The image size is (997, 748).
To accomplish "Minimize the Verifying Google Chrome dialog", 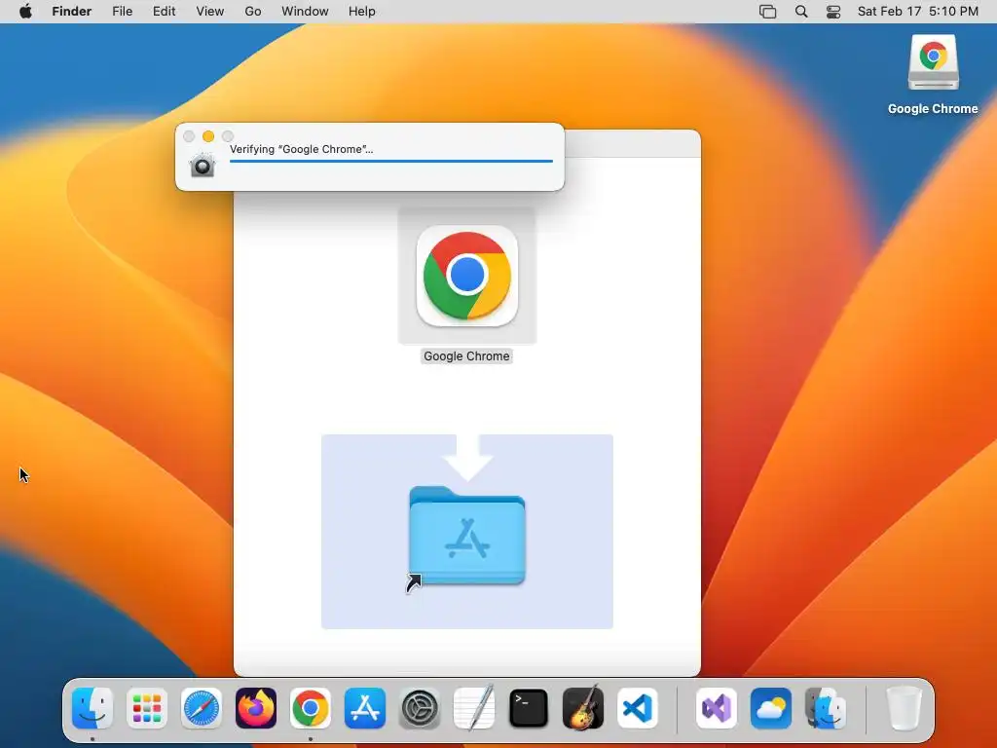I will 208,136.
